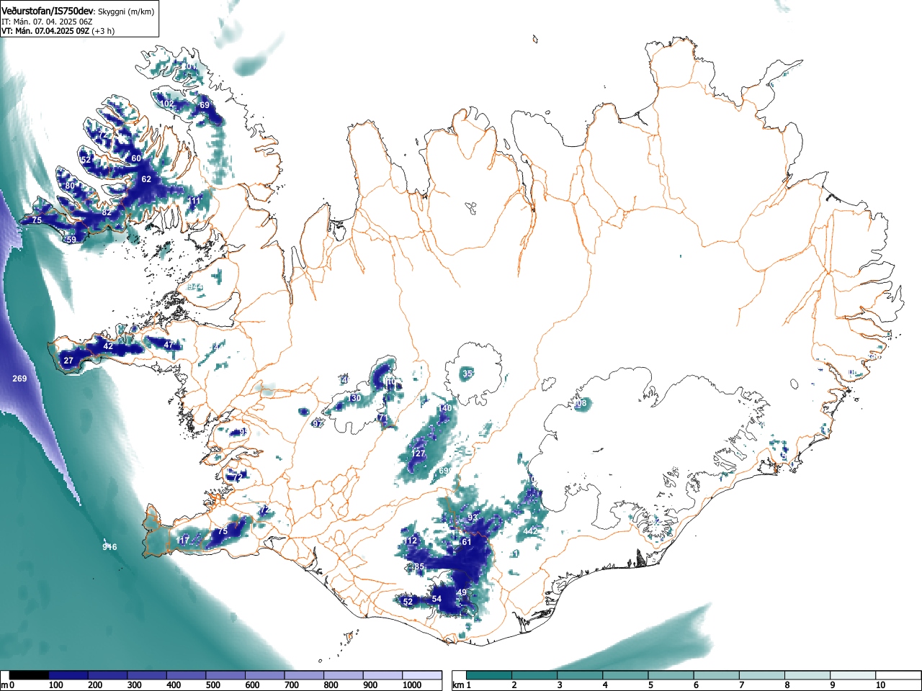Click the 10 tick label on kilometer scale

click(x=880, y=685)
